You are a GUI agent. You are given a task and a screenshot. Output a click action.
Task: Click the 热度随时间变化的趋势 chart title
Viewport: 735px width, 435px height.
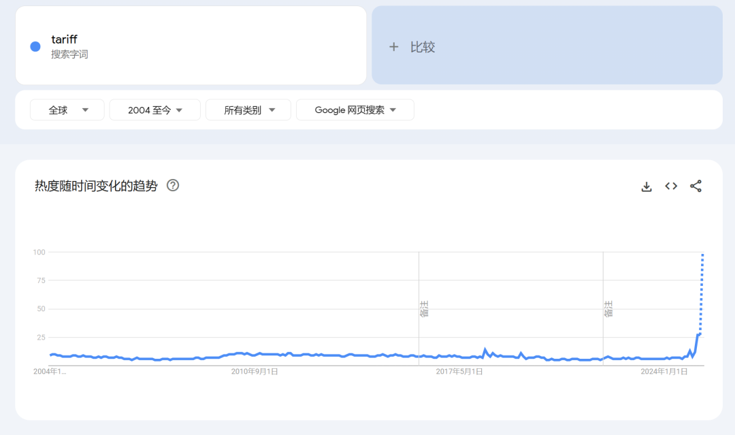click(96, 186)
